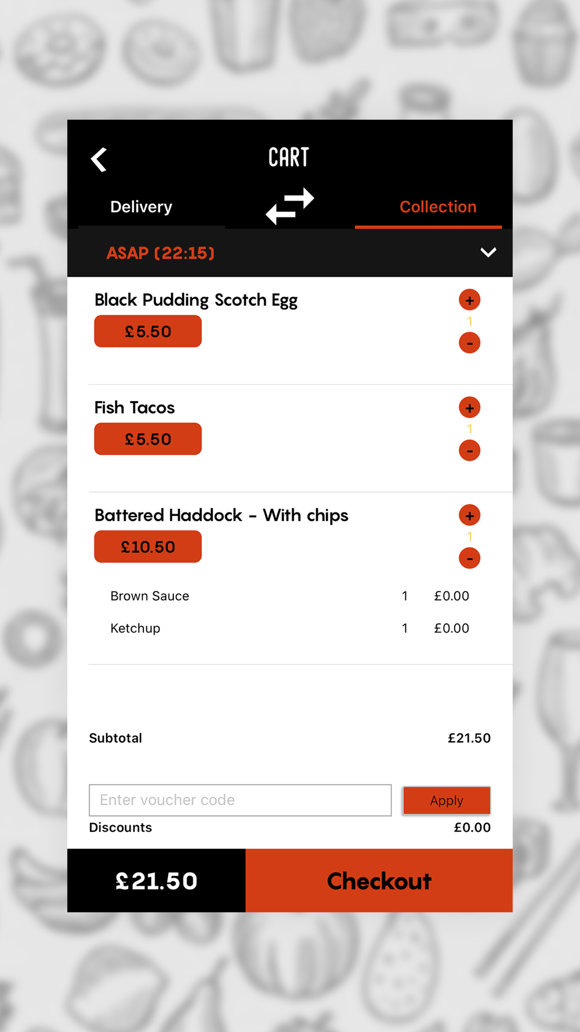Expand the ASAP time chevron
The height and width of the screenshot is (1032, 580).
488,252
